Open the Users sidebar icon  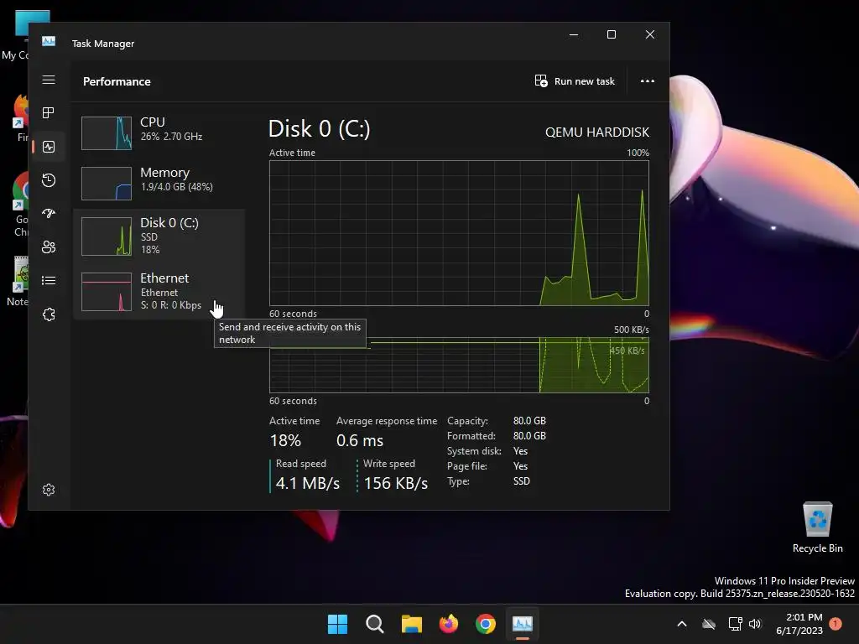pos(49,247)
